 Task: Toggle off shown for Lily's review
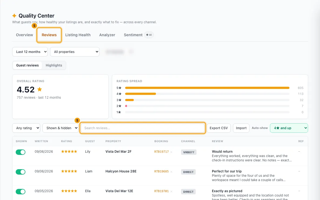pyautogui.click(x=21, y=152)
